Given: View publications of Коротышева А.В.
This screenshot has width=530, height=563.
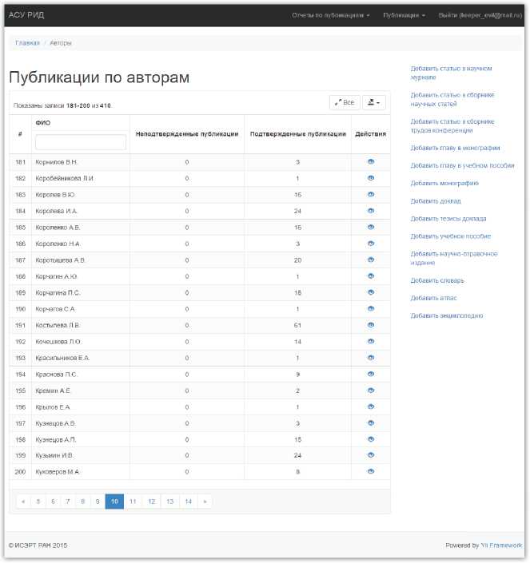Looking at the screenshot, I should click(371, 260).
